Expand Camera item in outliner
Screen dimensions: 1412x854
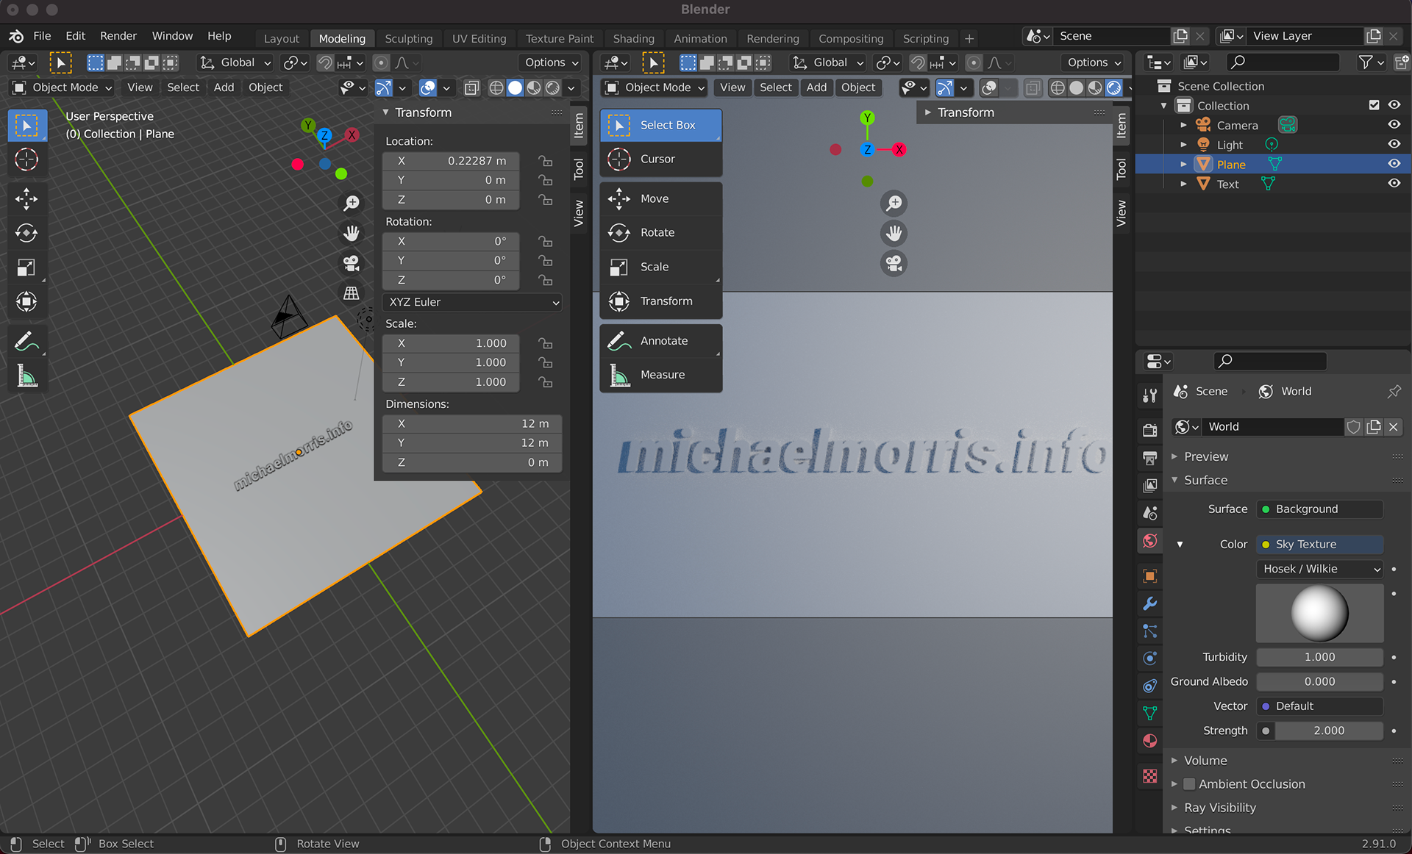[1183, 126]
